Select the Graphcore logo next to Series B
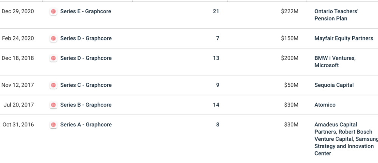 [x=53, y=105]
